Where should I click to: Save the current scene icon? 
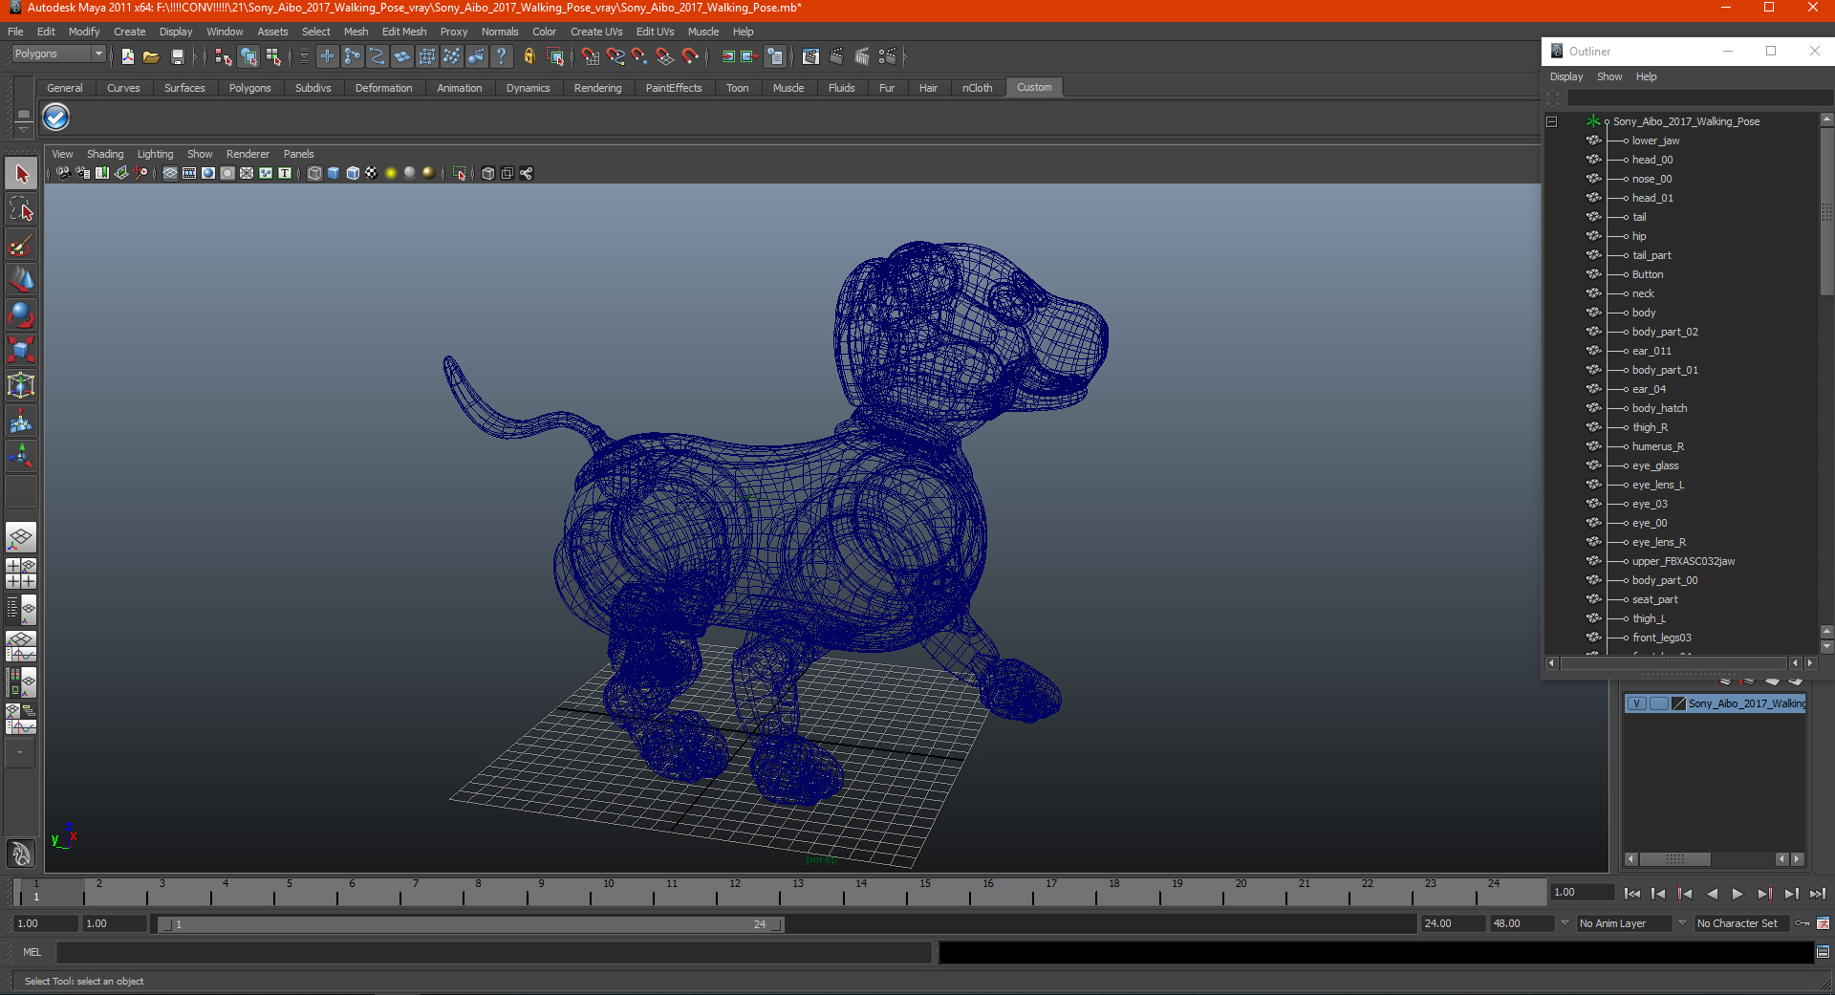(177, 56)
